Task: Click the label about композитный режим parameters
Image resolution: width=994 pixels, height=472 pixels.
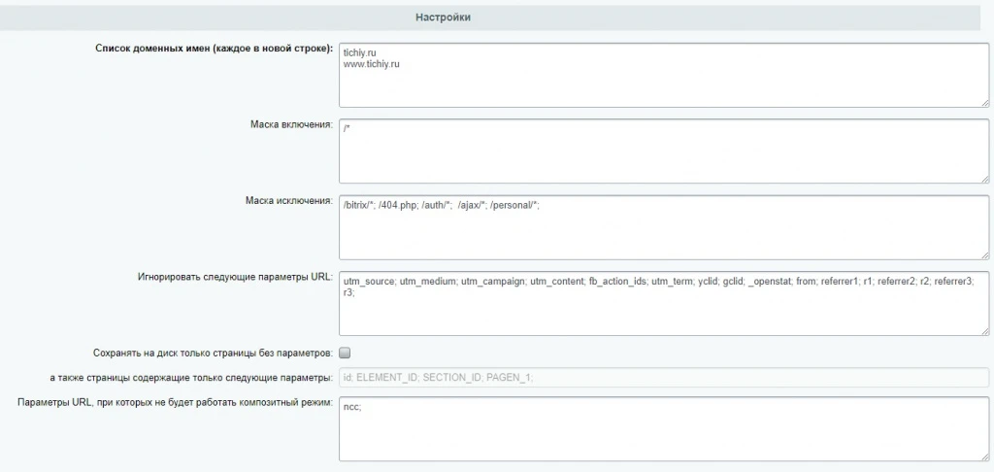Action: 176,403
